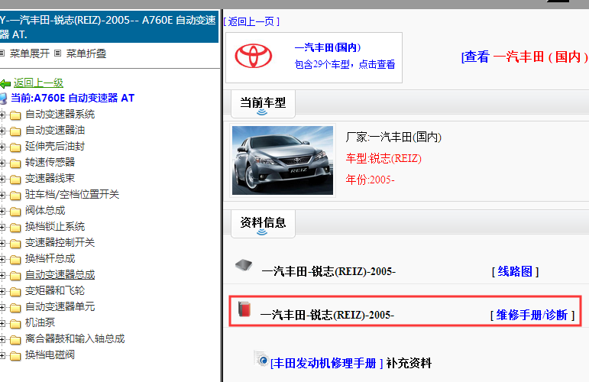Expand the 变速器线束 tree node

2,180
